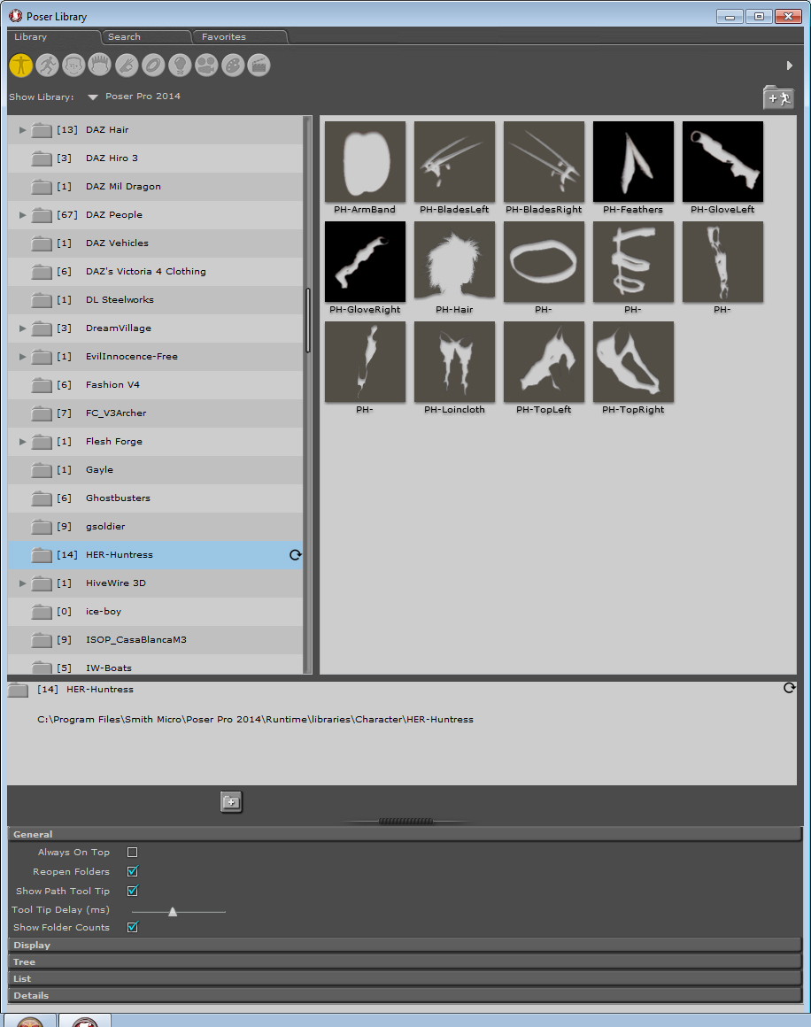Screen dimensions: 811x1027
Task: Expand the Details settings section
Action: (x=405, y=995)
